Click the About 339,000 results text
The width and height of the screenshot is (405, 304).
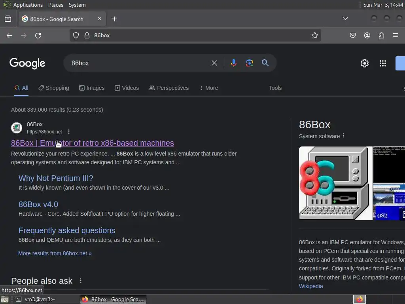coord(57,110)
